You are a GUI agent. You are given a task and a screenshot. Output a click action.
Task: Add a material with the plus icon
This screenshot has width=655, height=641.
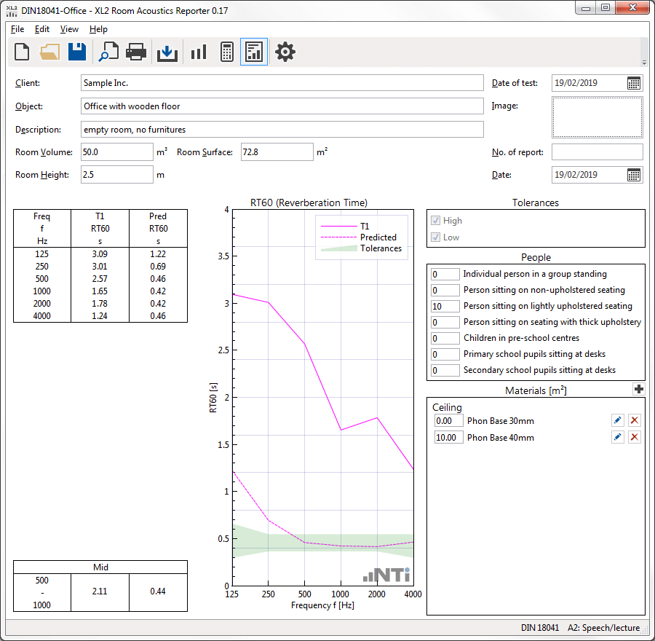(639, 390)
